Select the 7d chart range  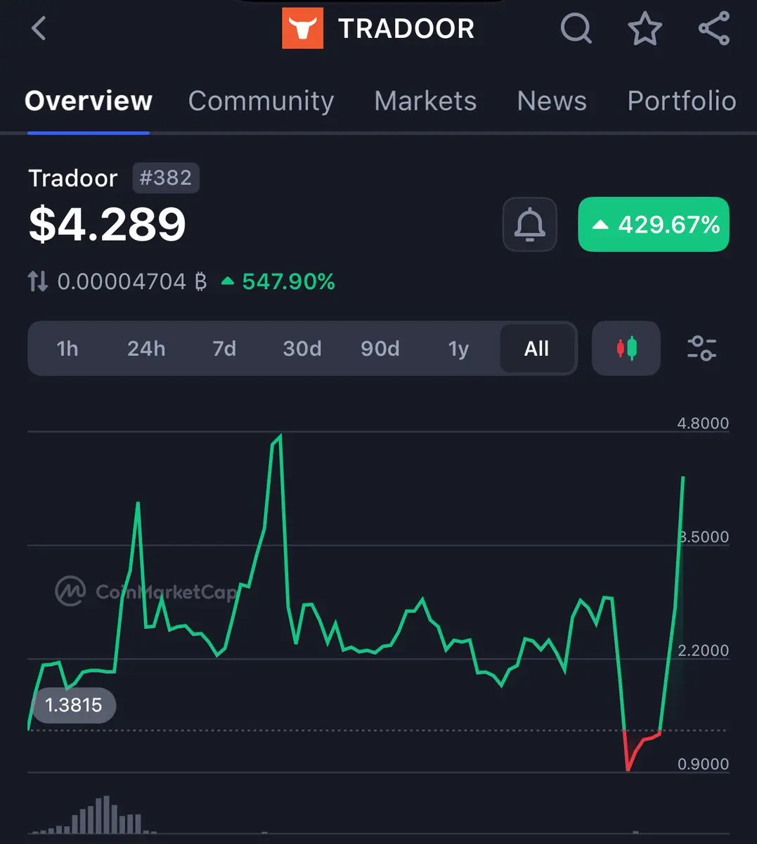pos(224,348)
